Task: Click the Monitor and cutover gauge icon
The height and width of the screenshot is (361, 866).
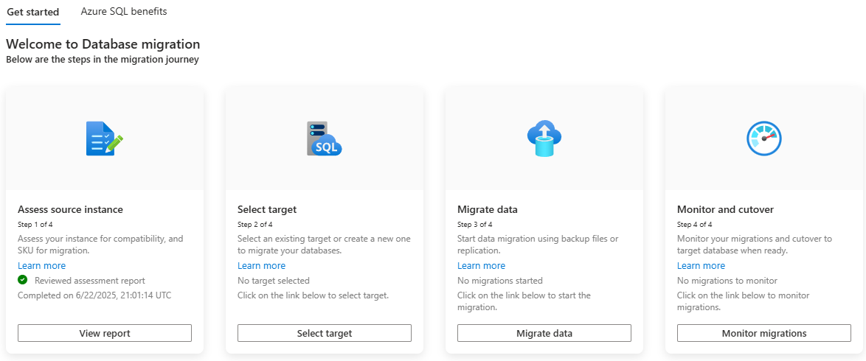Action: click(763, 139)
